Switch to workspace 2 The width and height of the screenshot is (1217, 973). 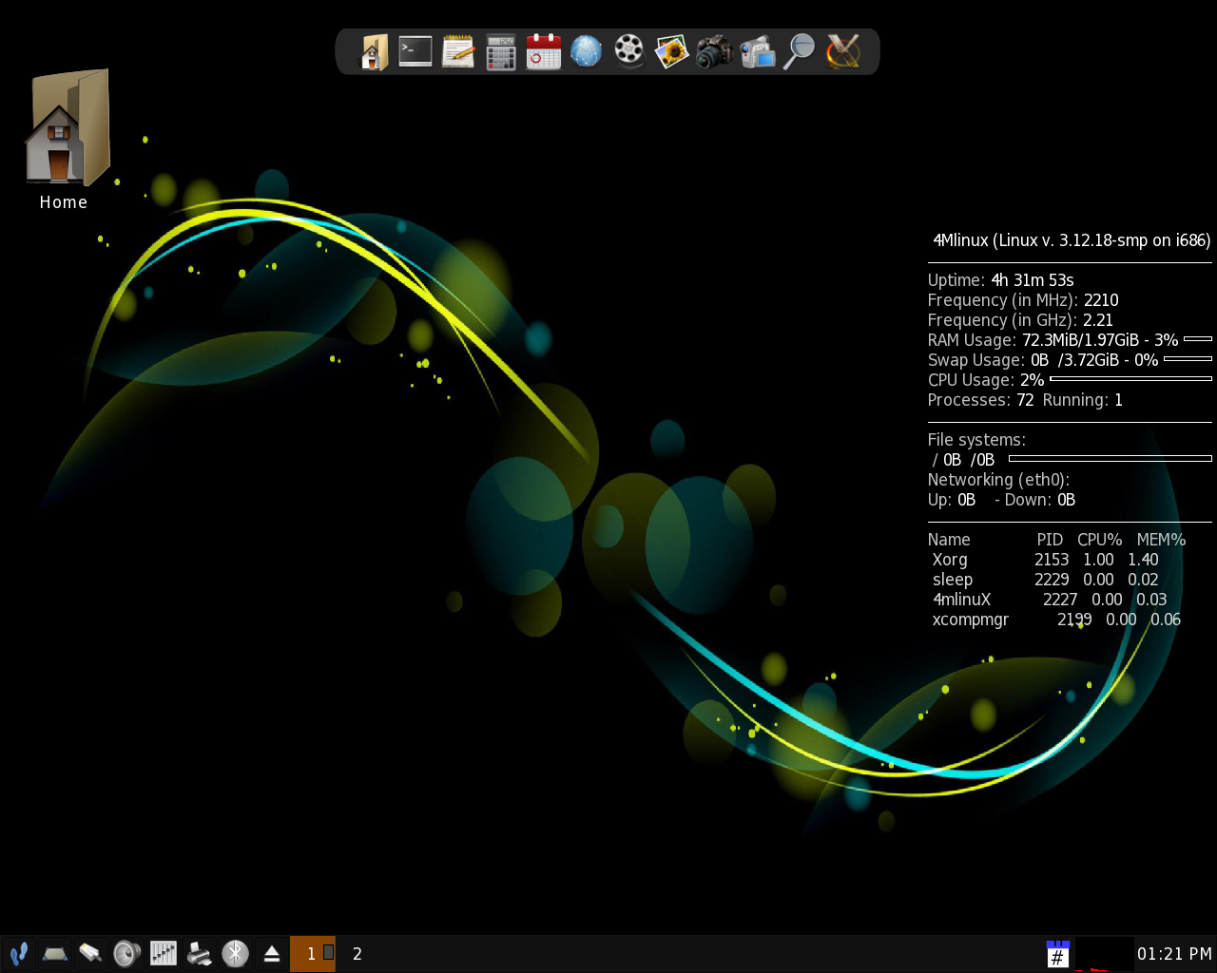tap(357, 953)
